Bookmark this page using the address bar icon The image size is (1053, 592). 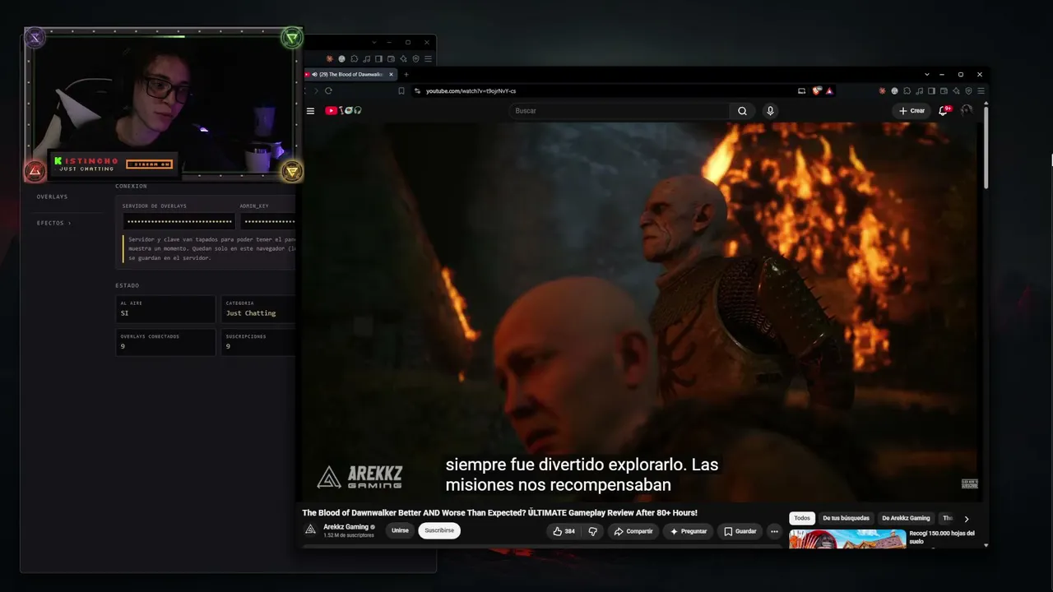401,90
